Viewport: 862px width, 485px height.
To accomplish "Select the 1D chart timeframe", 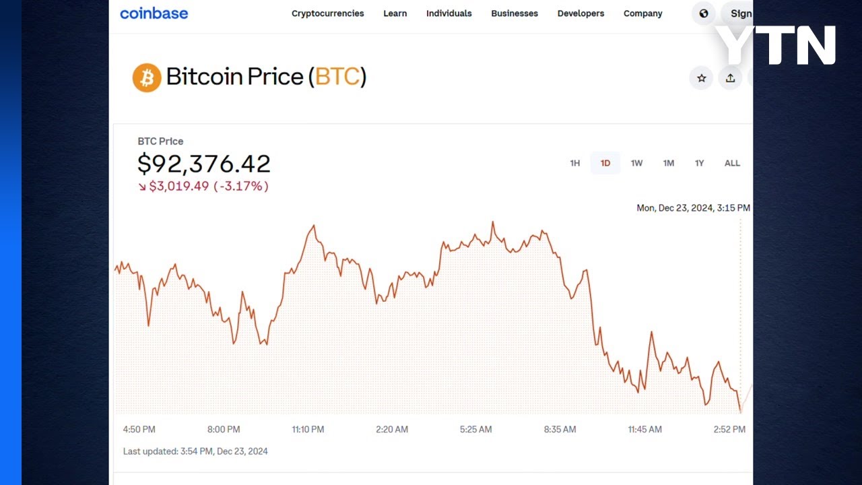I will tap(605, 163).
